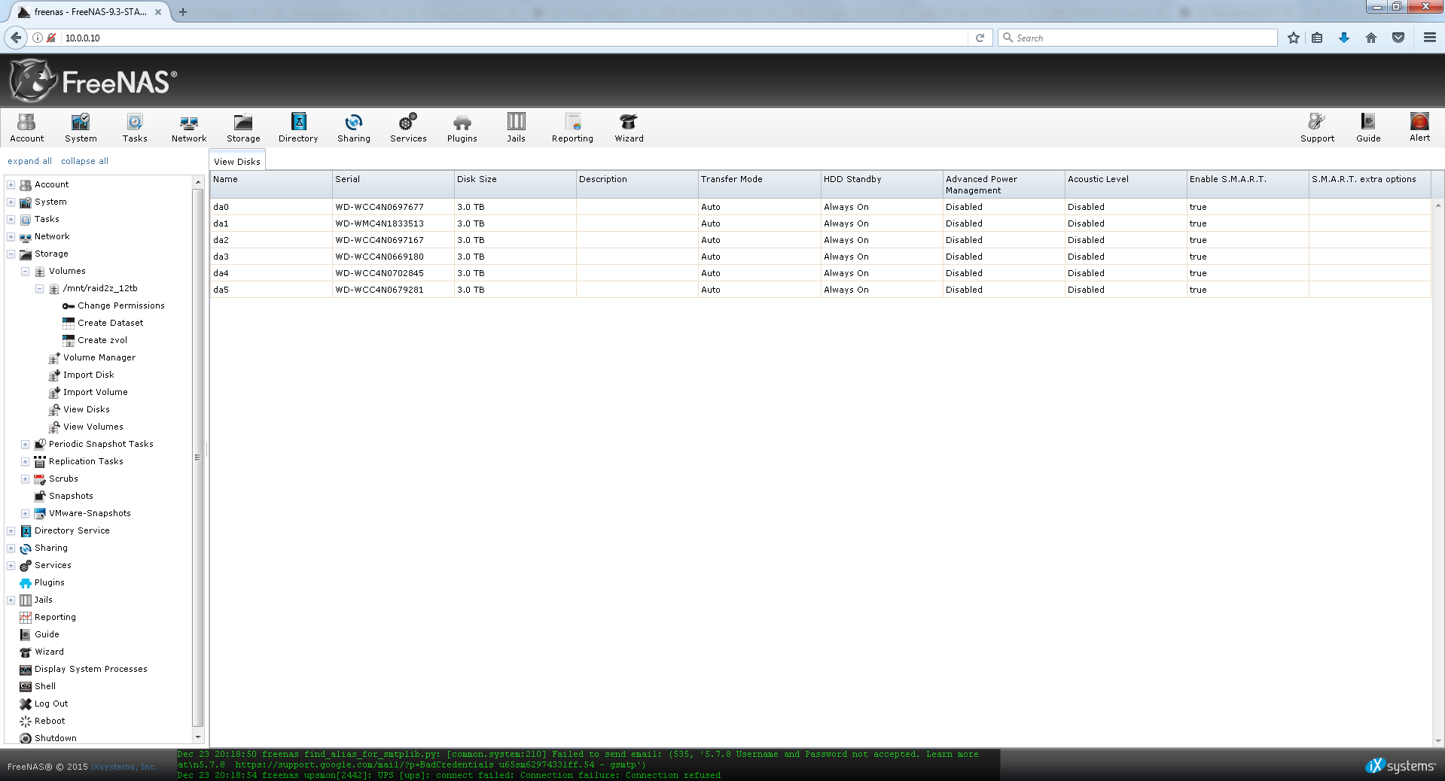Click the collapse all link

84,161
